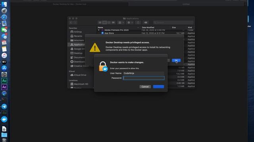Open Calendar icon in Dock

[x=4, y=43]
